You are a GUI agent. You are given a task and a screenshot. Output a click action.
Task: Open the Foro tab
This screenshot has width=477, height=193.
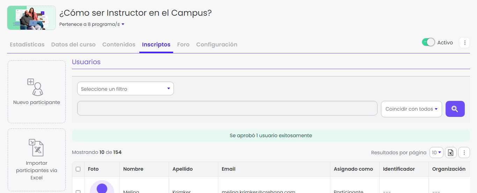tap(183, 44)
